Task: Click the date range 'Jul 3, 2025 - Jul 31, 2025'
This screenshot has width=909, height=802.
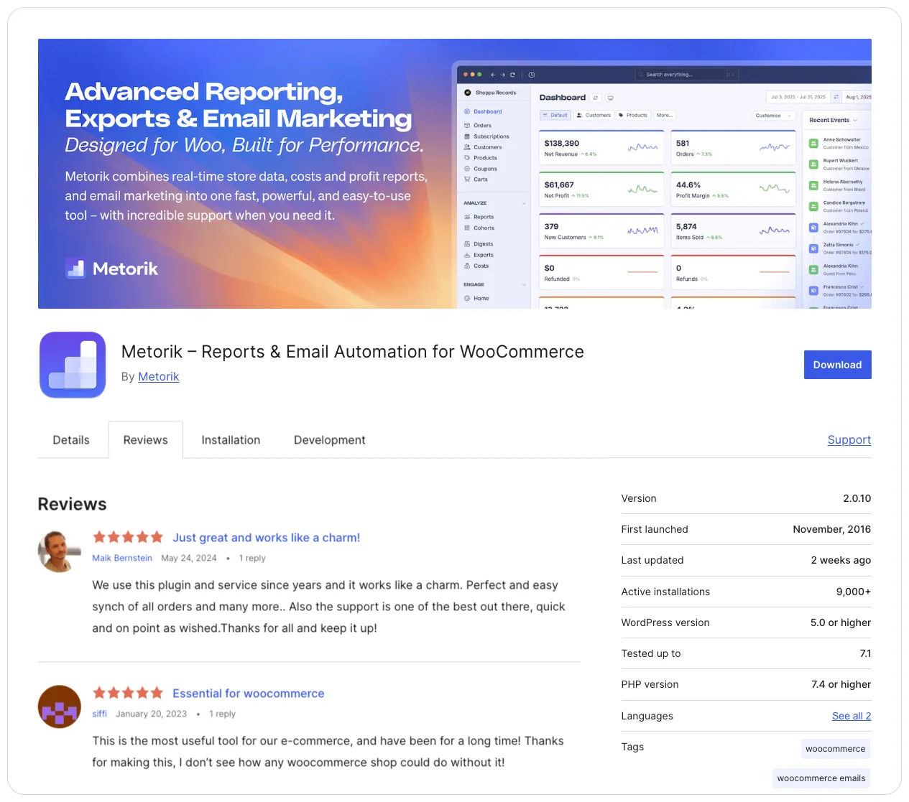Action: [798, 97]
